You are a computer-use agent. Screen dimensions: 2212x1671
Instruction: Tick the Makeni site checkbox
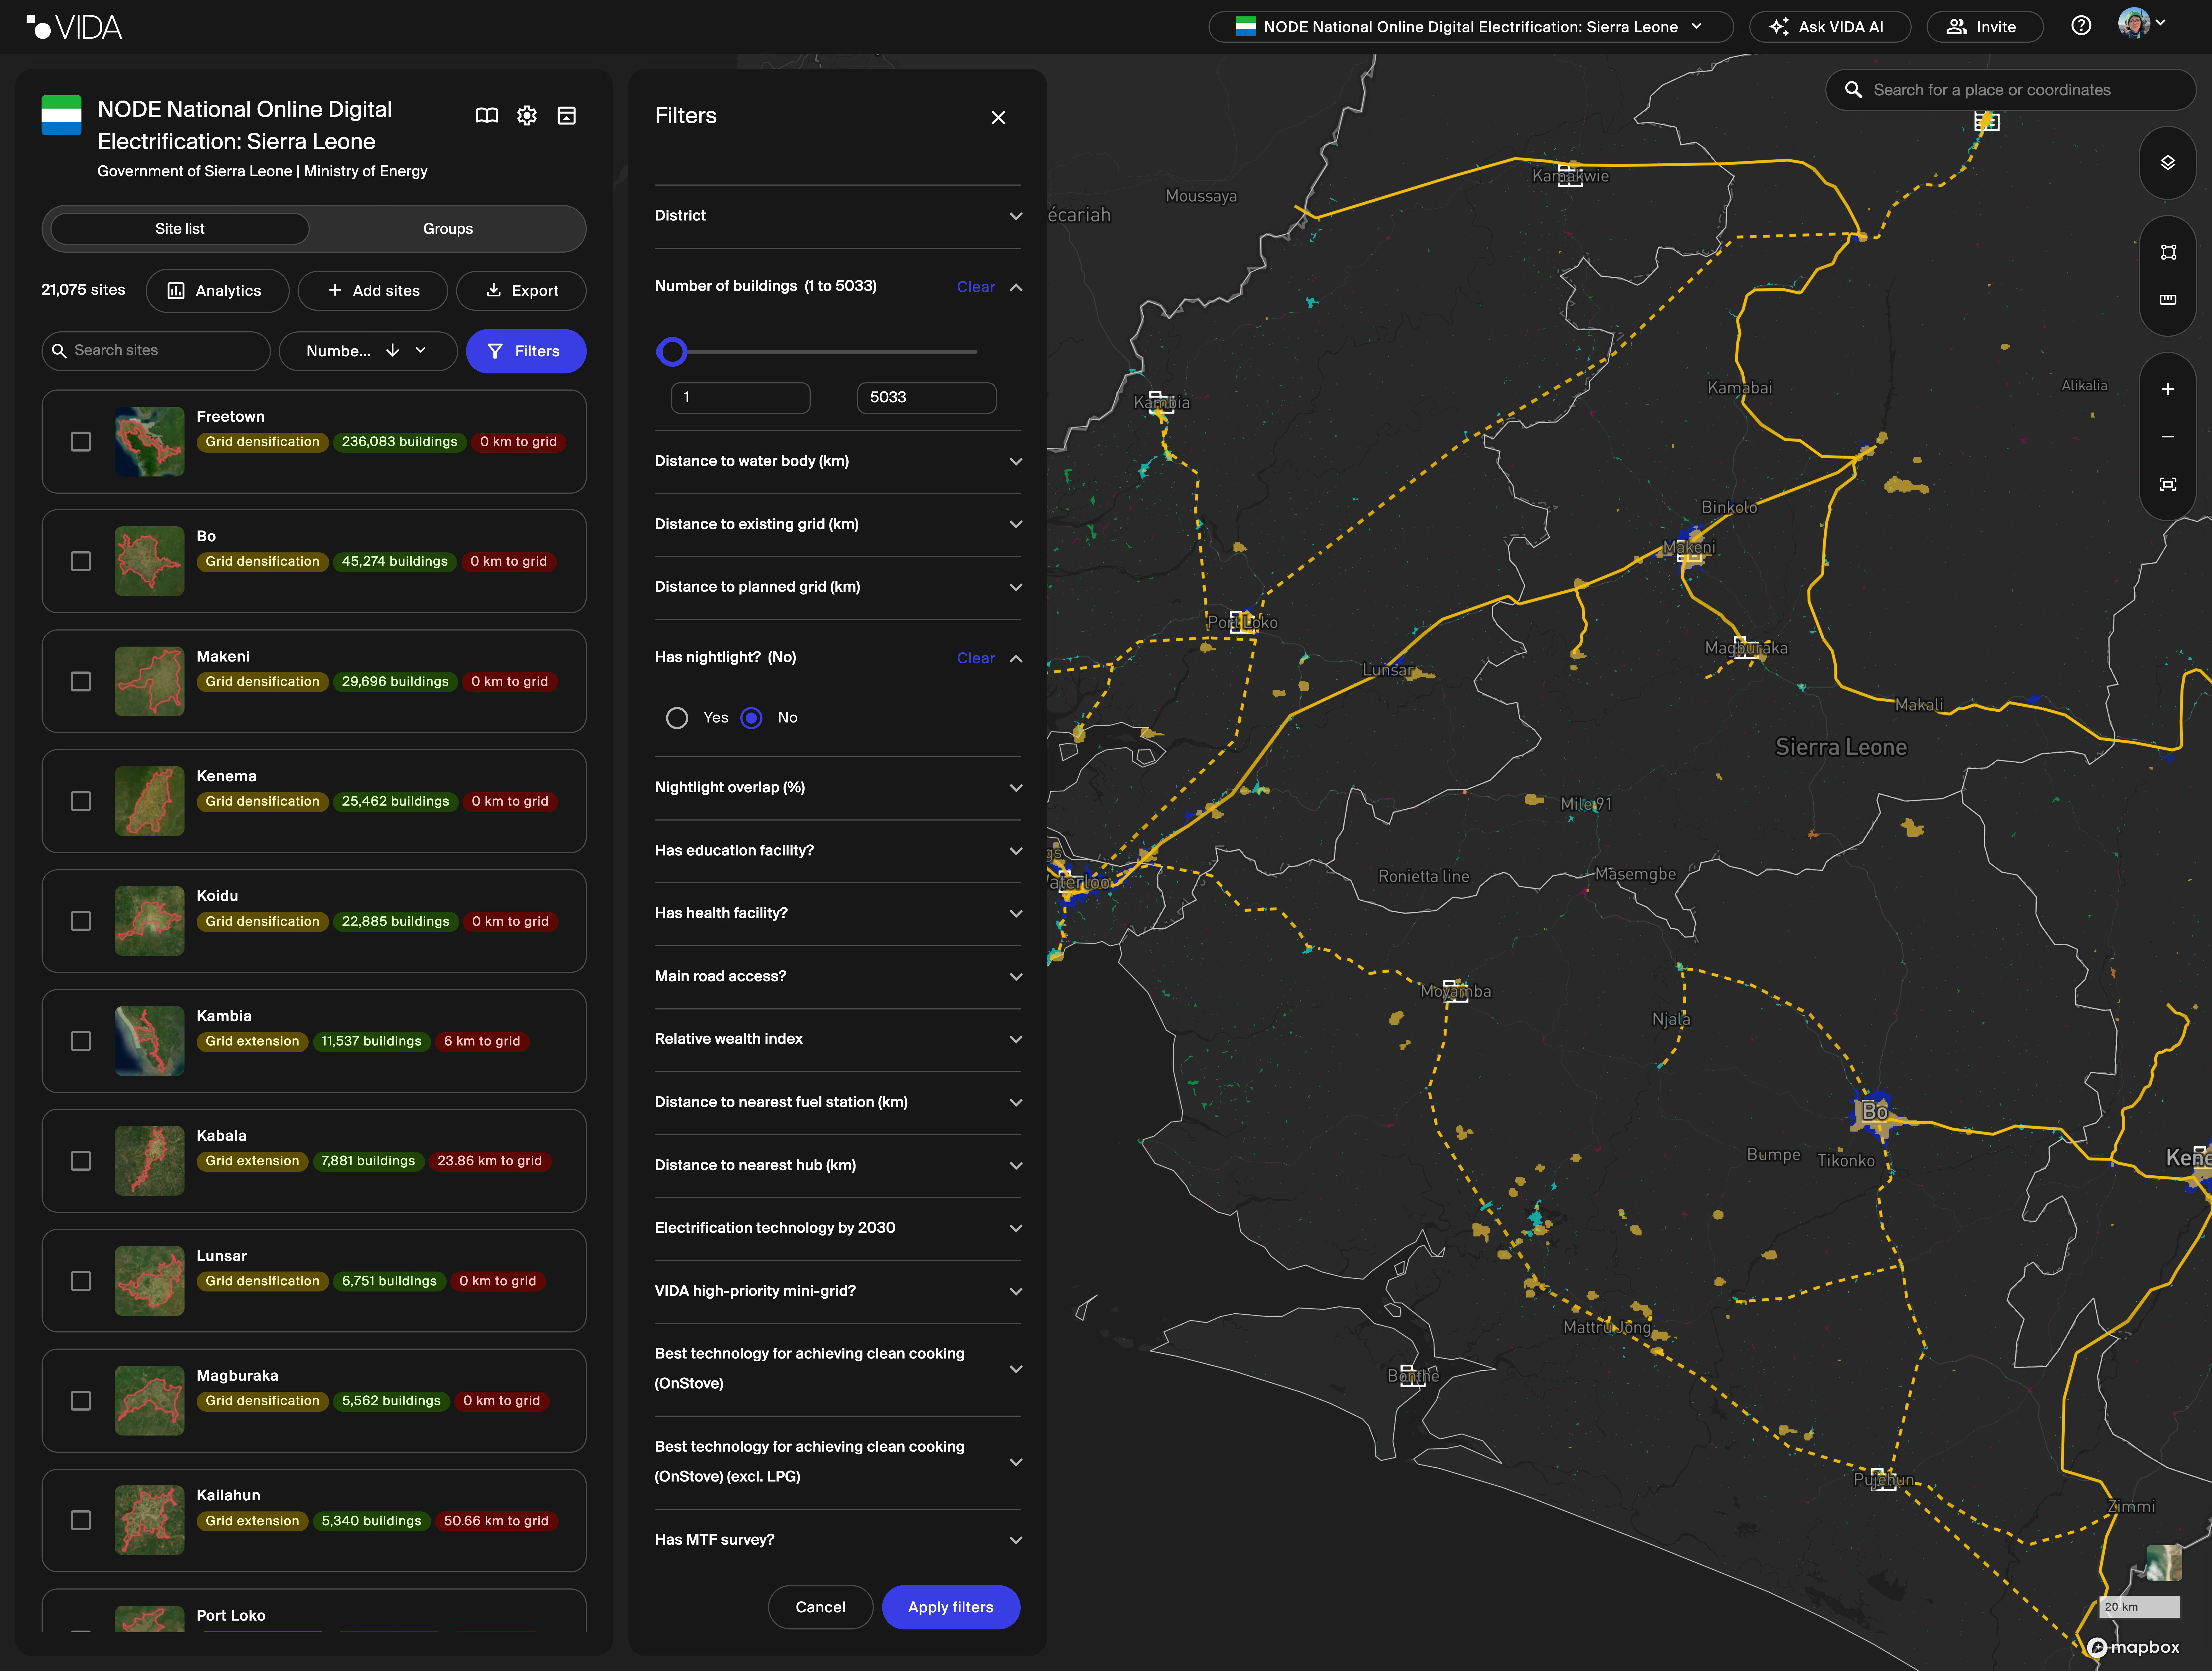coord(81,682)
